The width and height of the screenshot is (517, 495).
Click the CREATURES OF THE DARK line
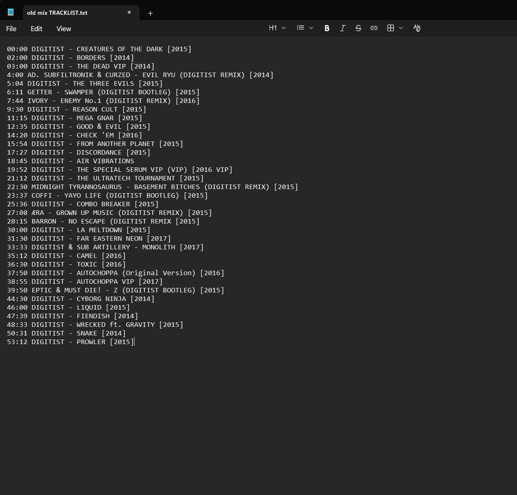[x=99, y=49]
